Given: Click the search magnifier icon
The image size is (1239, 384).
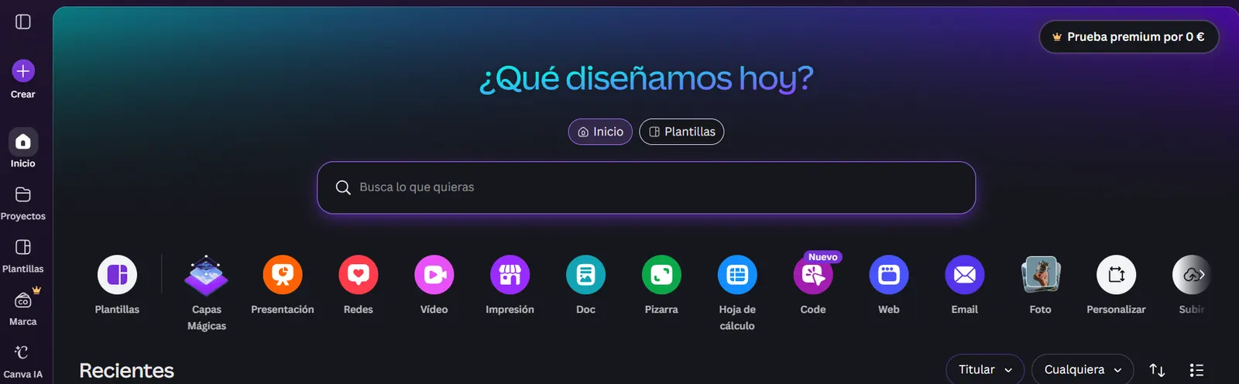Looking at the screenshot, I should click(343, 187).
